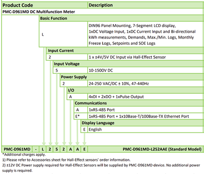
Task: Click the 'I/O' section heading
Action: click(x=71, y=90)
